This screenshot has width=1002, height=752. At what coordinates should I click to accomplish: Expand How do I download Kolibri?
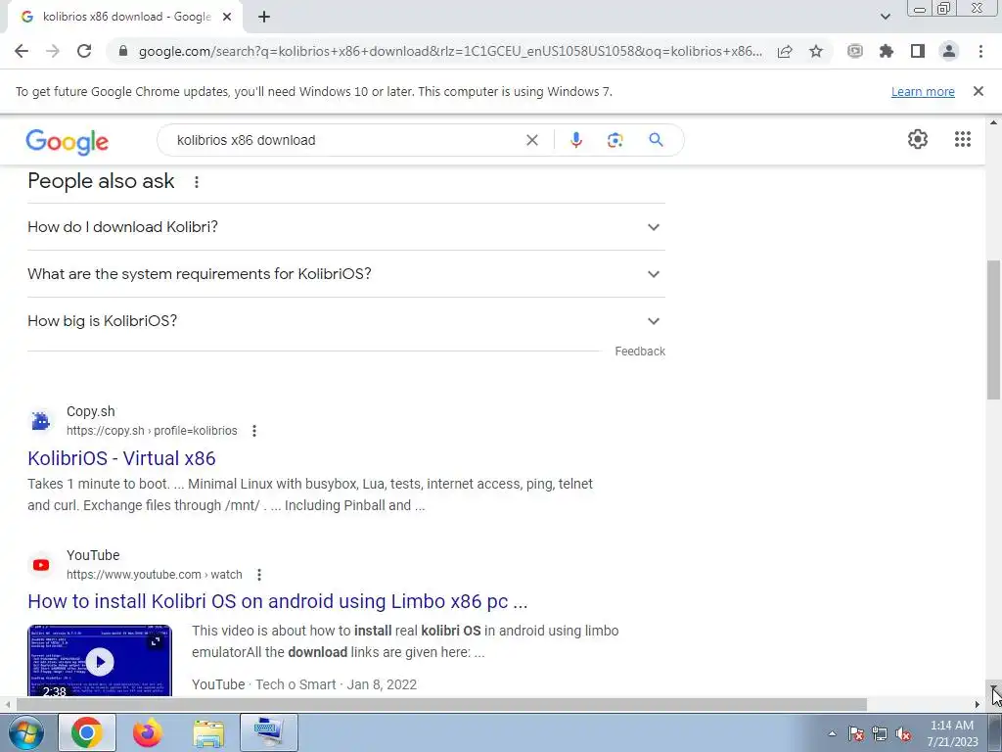coord(345,227)
